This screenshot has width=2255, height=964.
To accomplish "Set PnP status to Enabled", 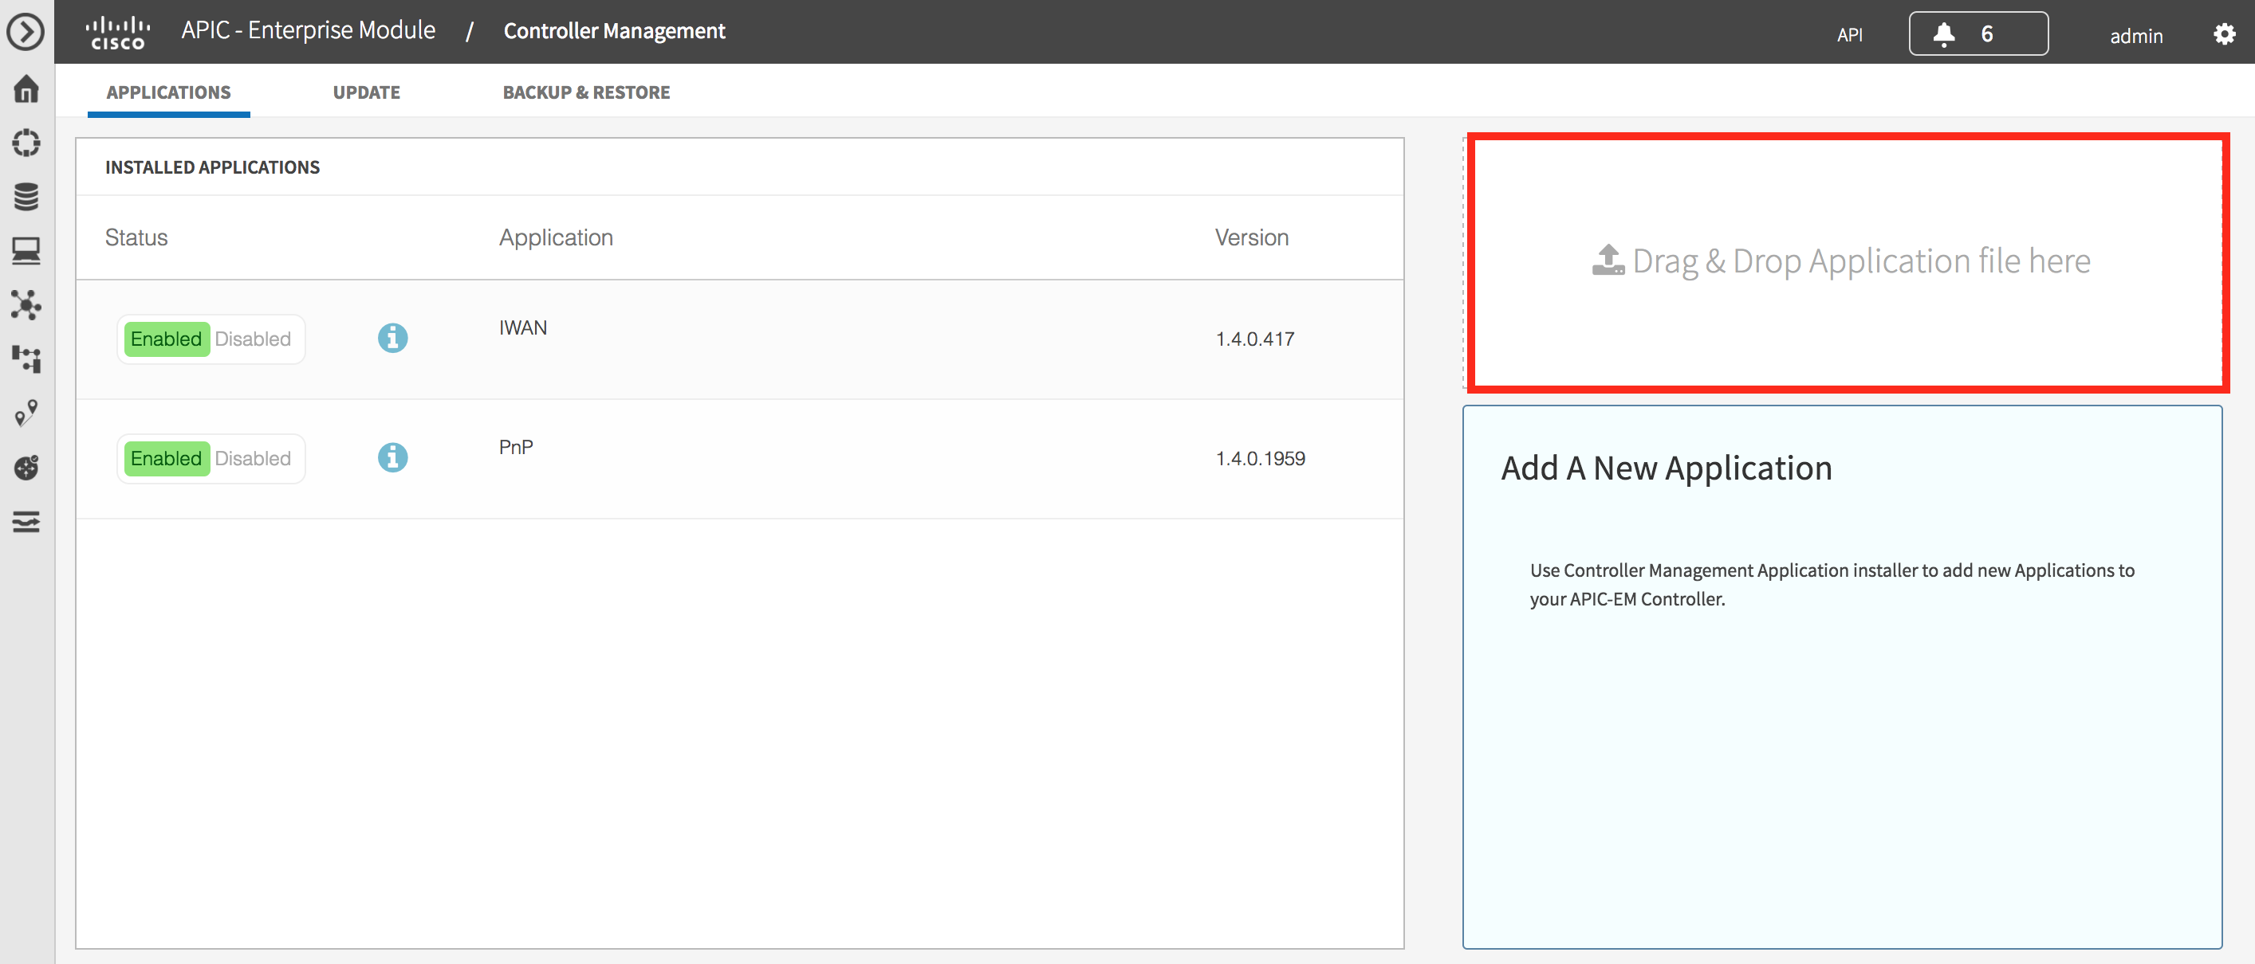I will point(167,458).
